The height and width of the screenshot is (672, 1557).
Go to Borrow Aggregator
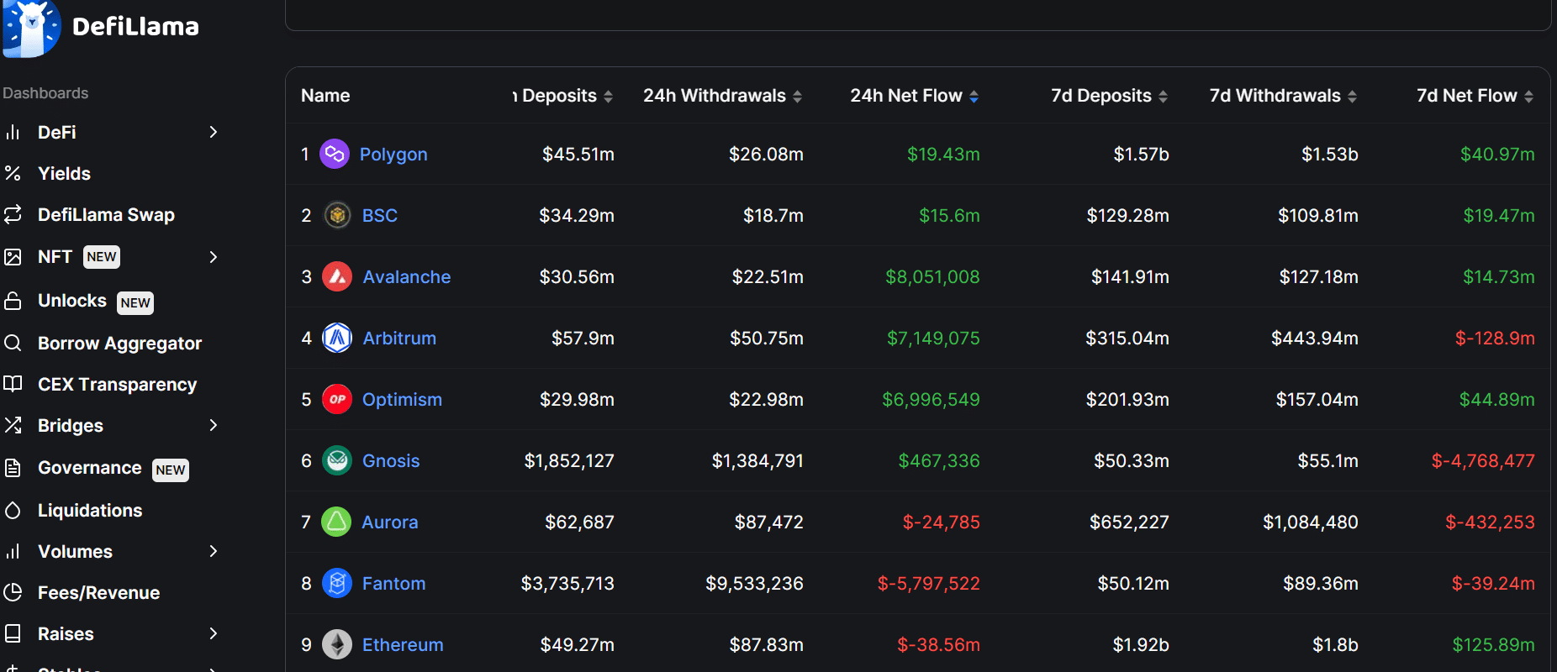pos(119,343)
